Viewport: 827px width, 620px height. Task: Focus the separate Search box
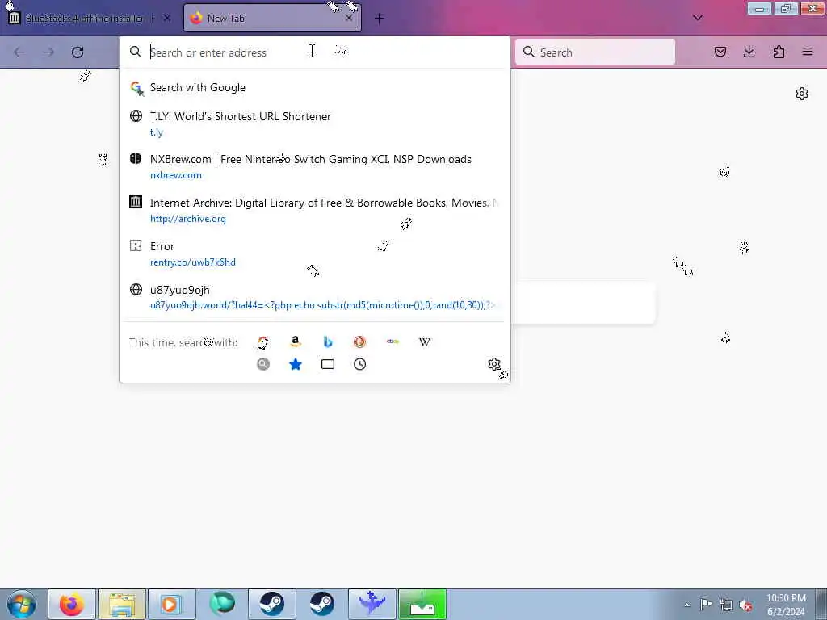coord(595,52)
